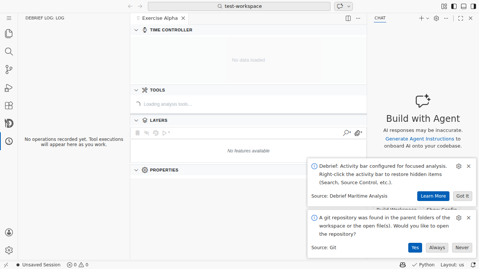Click the color palette icon in Layers toolbar

pyautogui.click(x=156, y=133)
